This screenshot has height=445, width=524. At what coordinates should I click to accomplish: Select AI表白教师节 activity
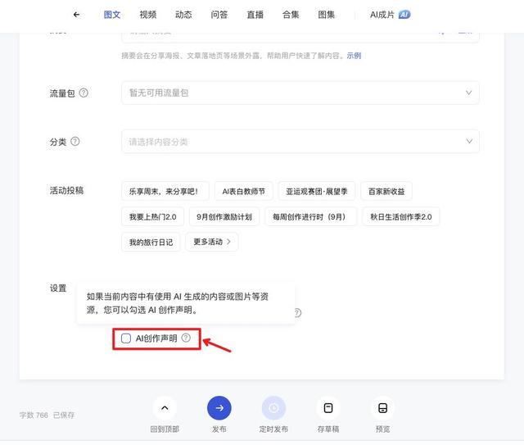coord(244,191)
